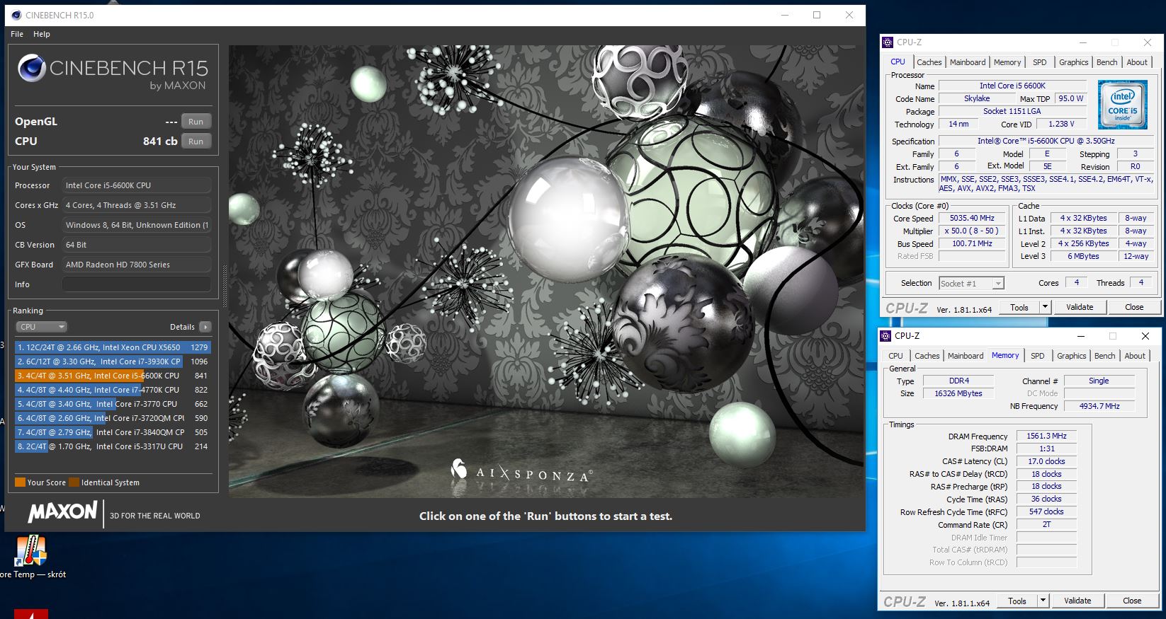
Task: Open Tools dropdown arrow in upper CPU-Z
Action: pos(1045,308)
